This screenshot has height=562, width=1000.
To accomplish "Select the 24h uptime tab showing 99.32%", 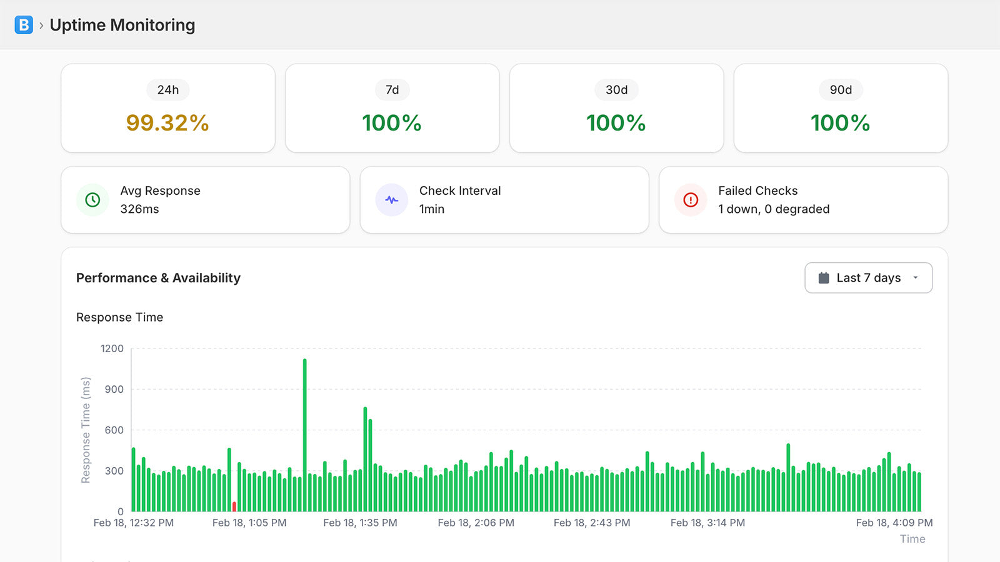I will (x=167, y=107).
